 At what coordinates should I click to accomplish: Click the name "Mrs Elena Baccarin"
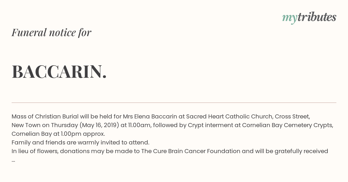tap(150, 116)
